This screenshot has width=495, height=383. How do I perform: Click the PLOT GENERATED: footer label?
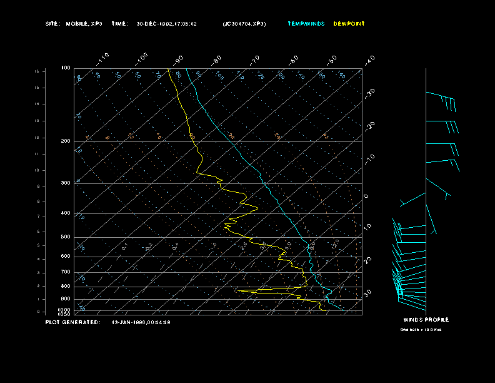point(73,322)
